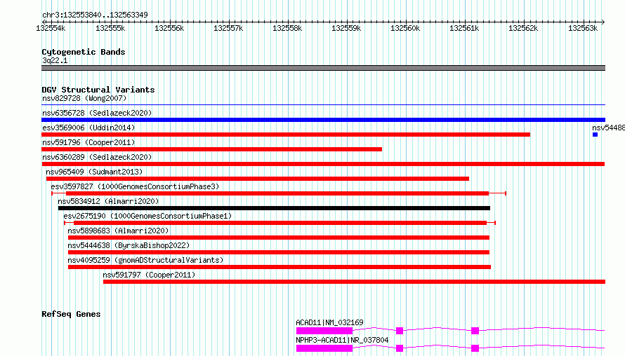Click the chr3:132553840..132563349 coordinate label
Viewport: 625px width, 356px height.
coord(95,15)
